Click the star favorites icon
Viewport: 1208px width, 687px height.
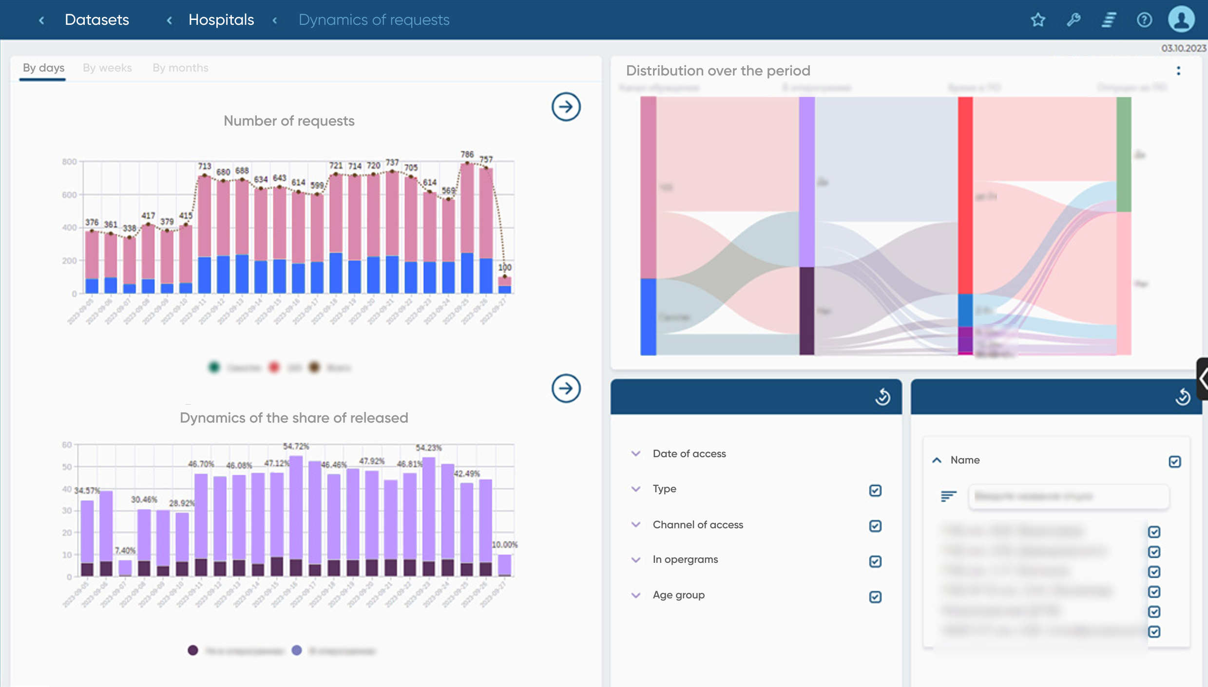pyautogui.click(x=1038, y=20)
